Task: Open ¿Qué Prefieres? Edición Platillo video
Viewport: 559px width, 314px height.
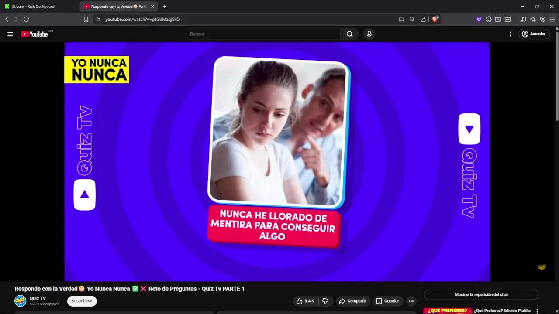Action: coord(502,311)
